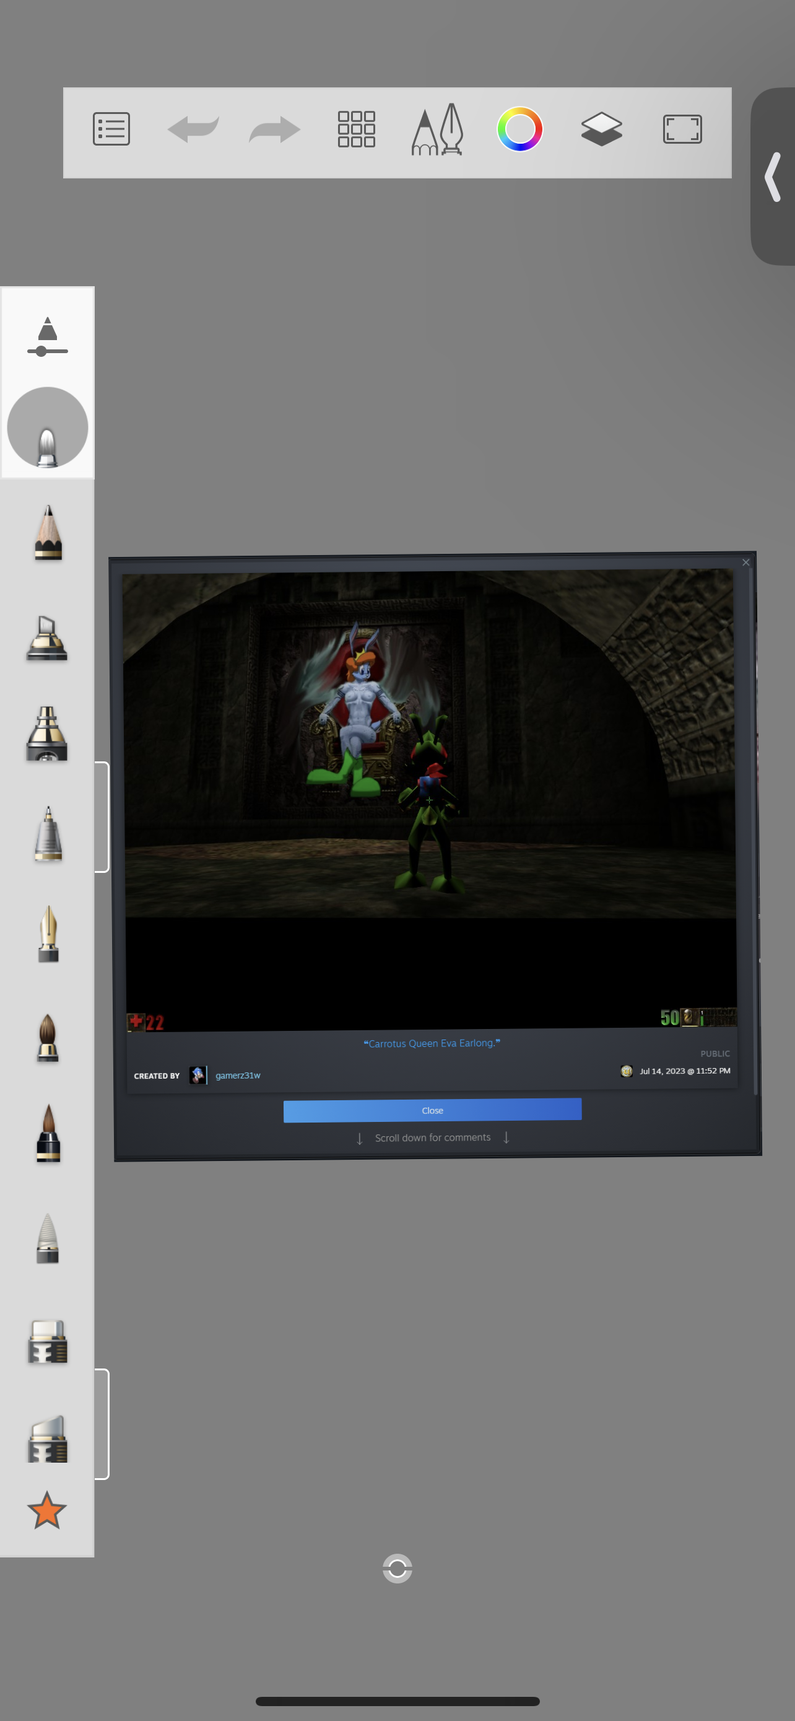Select the black-handled paint brush
This screenshot has height=1721, width=795.
point(48,1134)
